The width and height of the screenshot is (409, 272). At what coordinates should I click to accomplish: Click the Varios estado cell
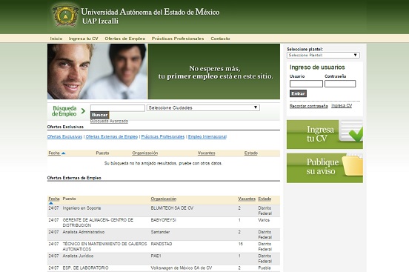pos(264,220)
